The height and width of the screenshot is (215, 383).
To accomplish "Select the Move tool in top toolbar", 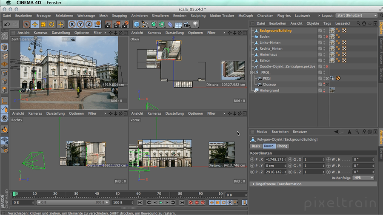I will coord(35,24).
